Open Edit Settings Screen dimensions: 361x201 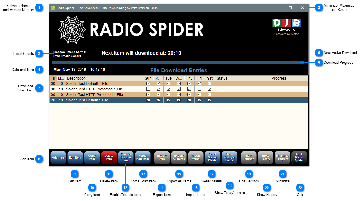[x=249, y=158]
